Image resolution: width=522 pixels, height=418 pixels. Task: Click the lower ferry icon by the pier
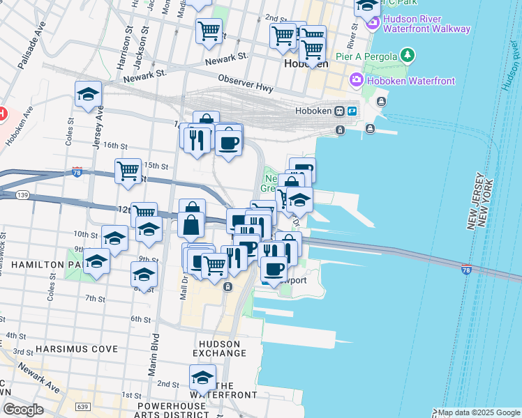(x=370, y=129)
